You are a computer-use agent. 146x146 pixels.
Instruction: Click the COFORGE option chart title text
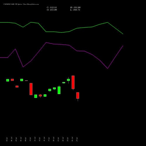tap(21, 4)
